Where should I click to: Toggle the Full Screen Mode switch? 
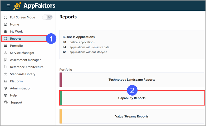(47, 17)
